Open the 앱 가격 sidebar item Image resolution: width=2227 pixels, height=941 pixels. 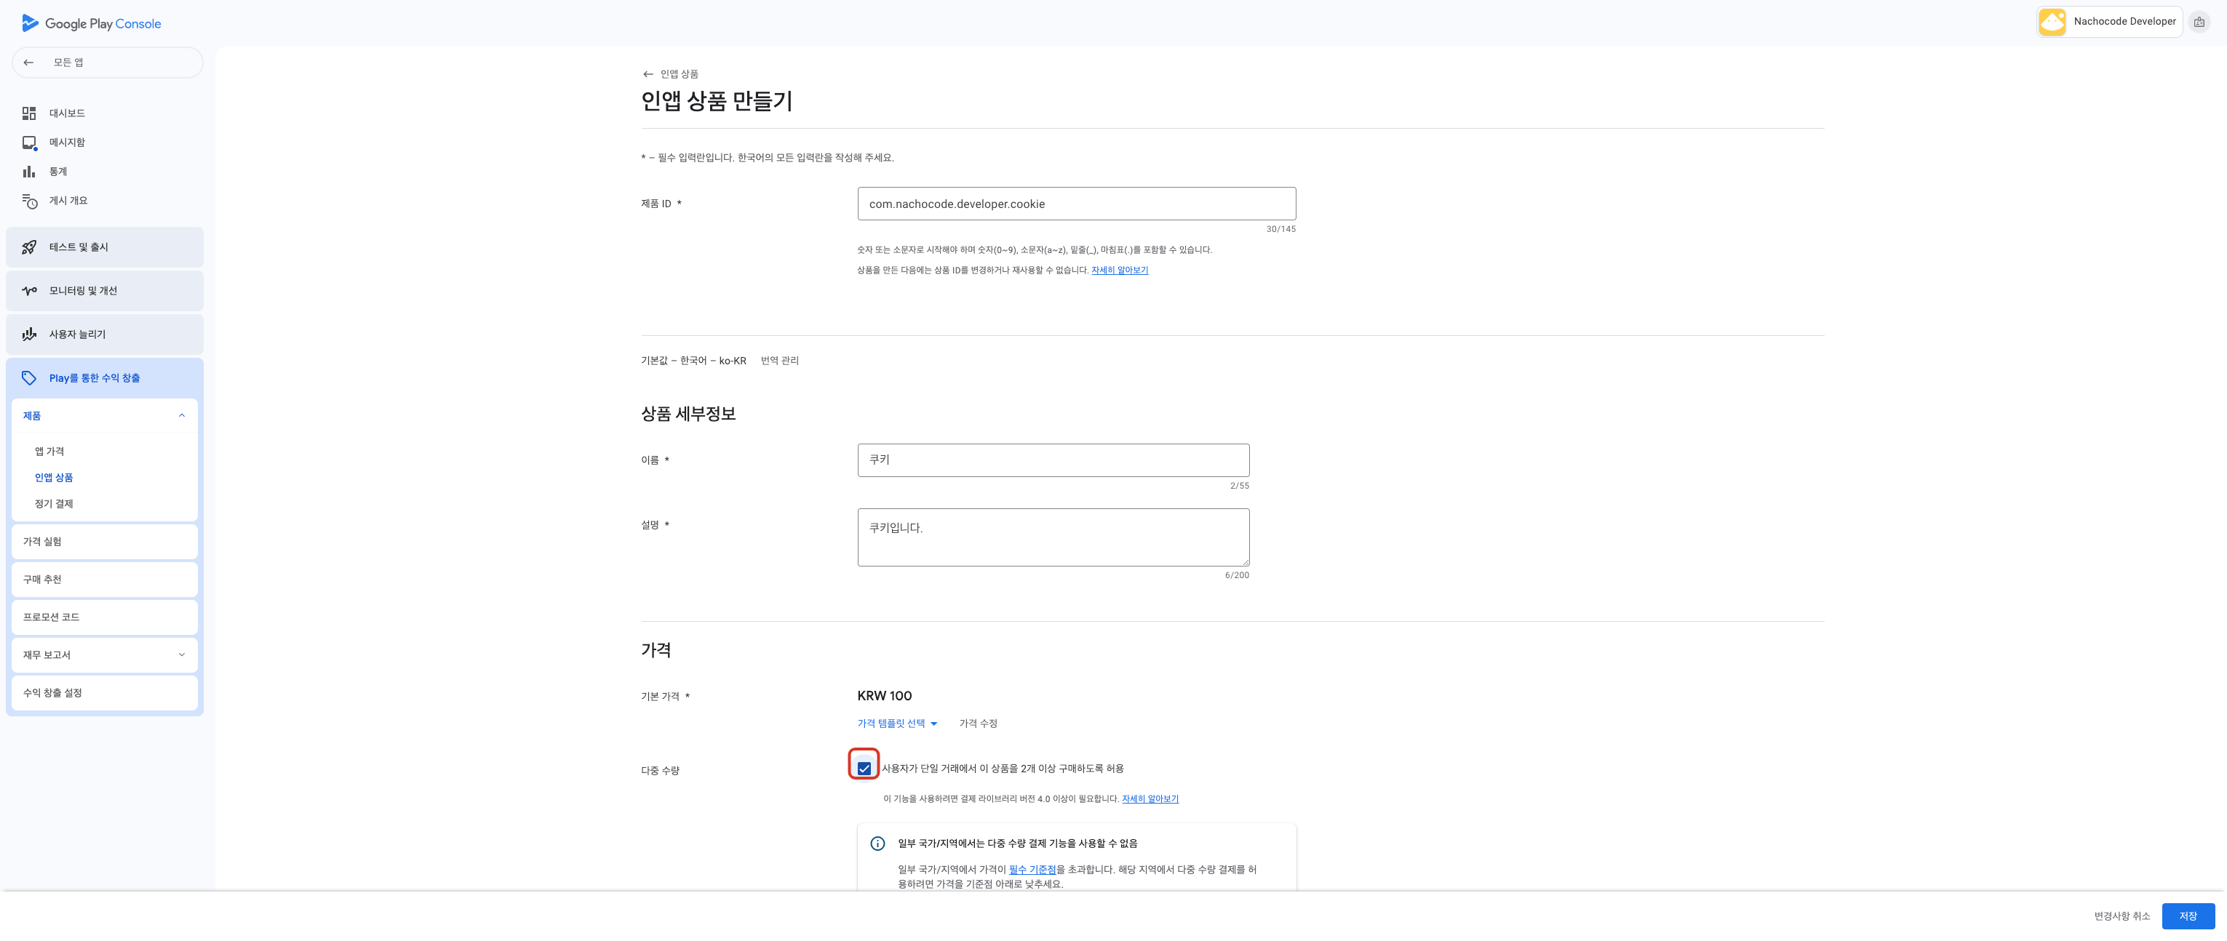pyautogui.click(x=49, y=451)
